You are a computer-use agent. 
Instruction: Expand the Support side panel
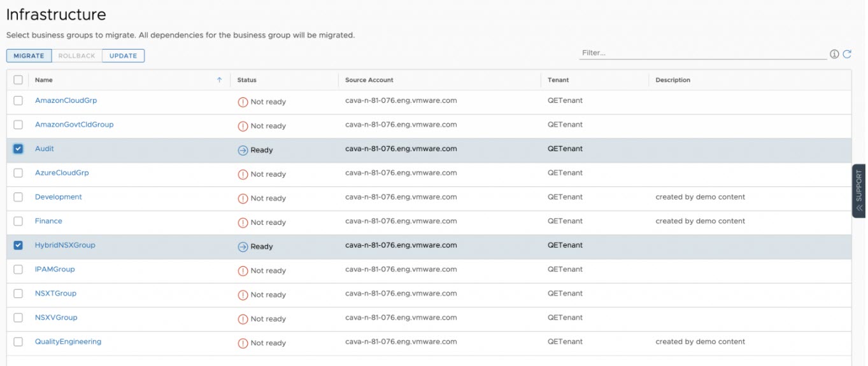point(858,191)
